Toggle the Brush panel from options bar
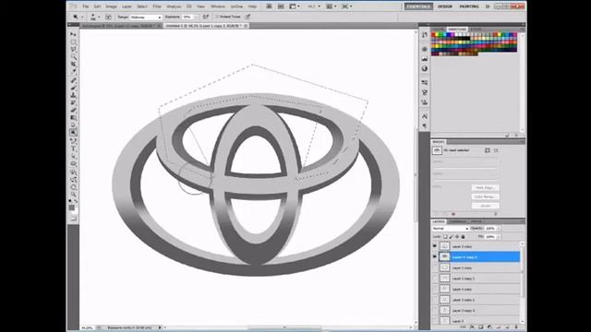 tap(108, 17)
